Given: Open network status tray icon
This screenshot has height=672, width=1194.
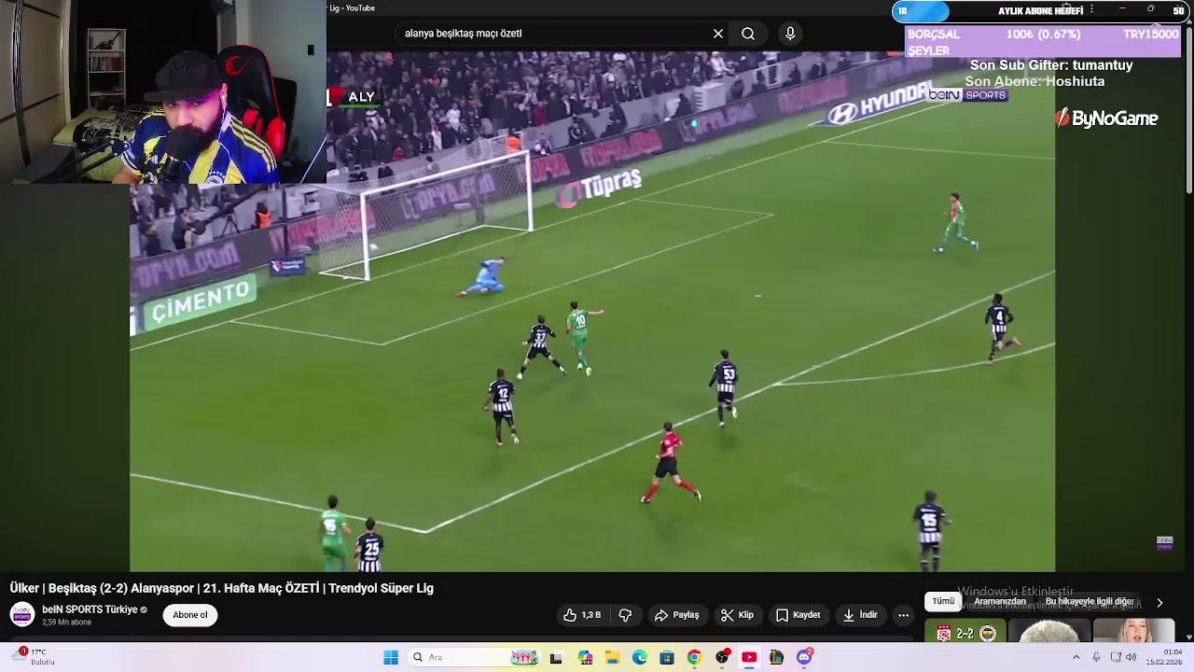Looking at the screenshot, I should (x=1116, y=658).
